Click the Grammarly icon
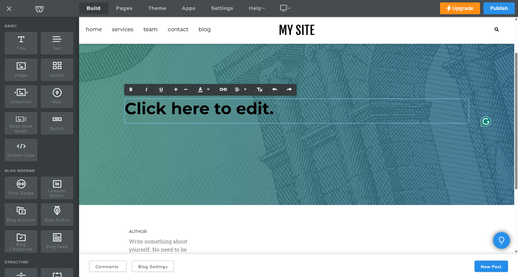Viewport: 518px width, 277px height. [x=486, y=122]
